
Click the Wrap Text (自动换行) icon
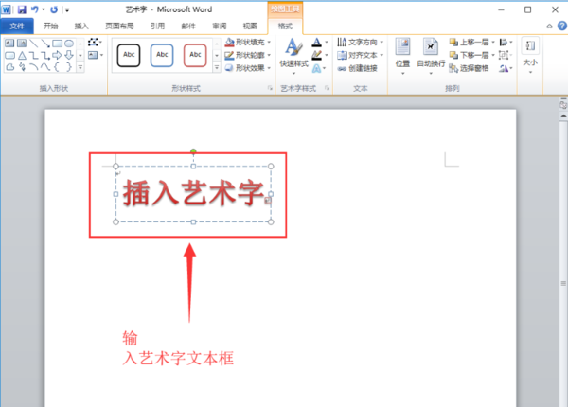[x=431, y=56]
